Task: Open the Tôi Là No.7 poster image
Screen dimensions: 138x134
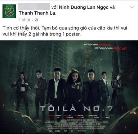Action: (69, 87)
